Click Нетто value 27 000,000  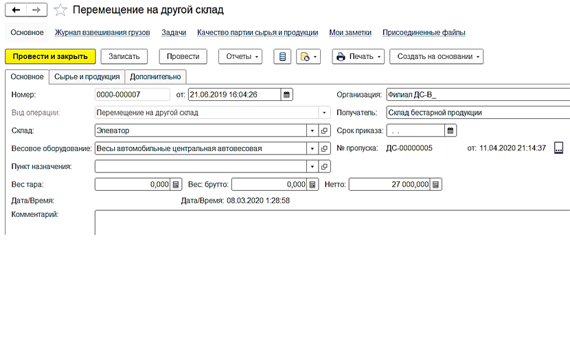click(389, 184)
